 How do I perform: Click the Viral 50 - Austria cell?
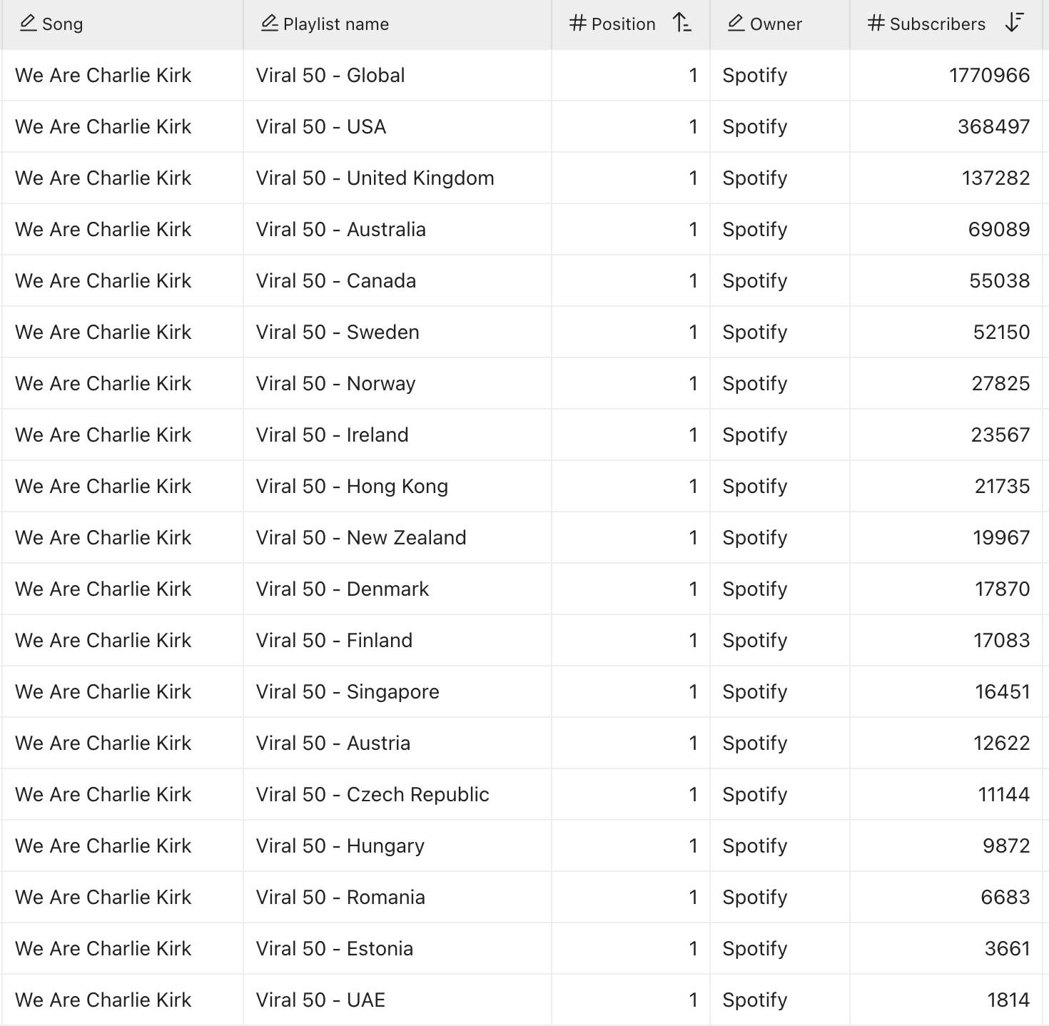[397, 743]
